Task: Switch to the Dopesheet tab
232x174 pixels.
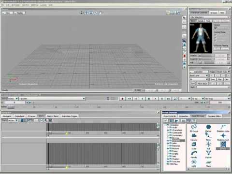Action: coord(19,116)
